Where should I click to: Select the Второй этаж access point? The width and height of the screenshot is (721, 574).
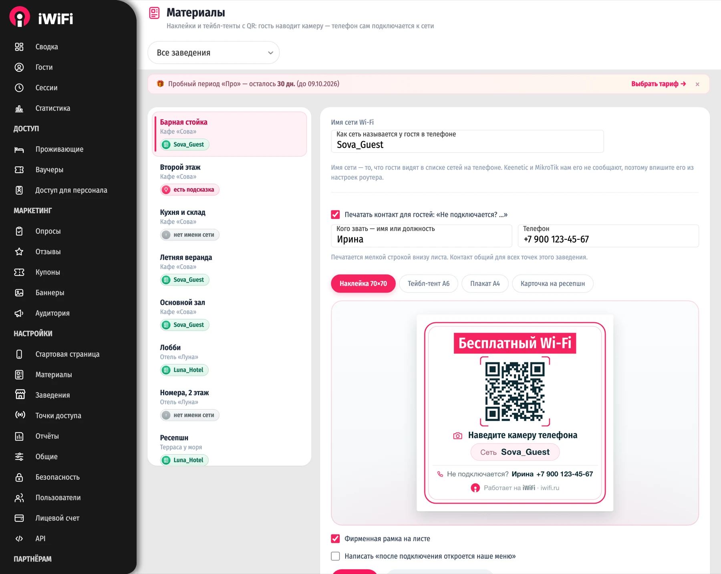[x=230, y=179]
